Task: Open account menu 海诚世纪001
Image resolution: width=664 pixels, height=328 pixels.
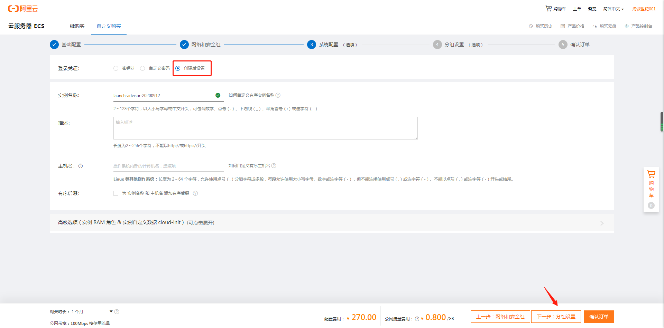Action: 644,9
